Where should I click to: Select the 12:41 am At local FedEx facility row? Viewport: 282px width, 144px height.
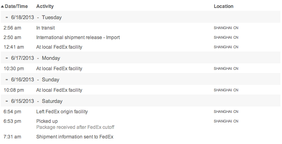click(x=141, y=47)
